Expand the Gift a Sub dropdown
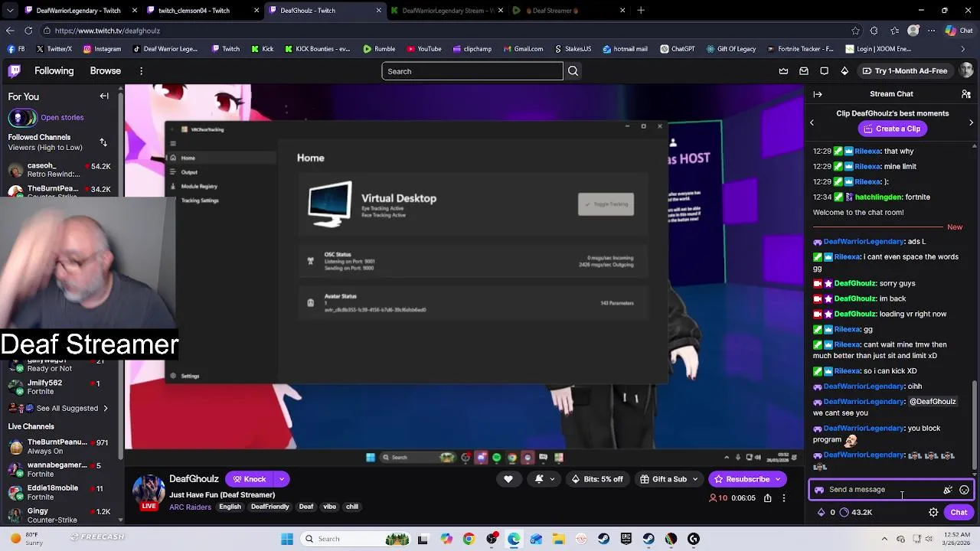 coord(695,480)
